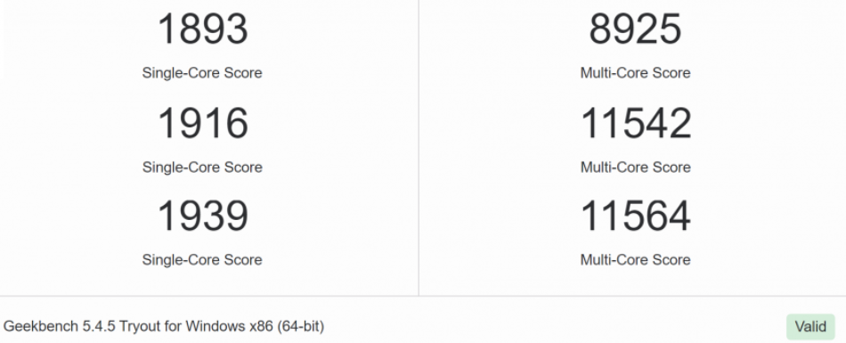Click Multi-Core Score label belonging to 11542
The height and width of the screenshot is (343, 846).
click(x=636, y=167)
